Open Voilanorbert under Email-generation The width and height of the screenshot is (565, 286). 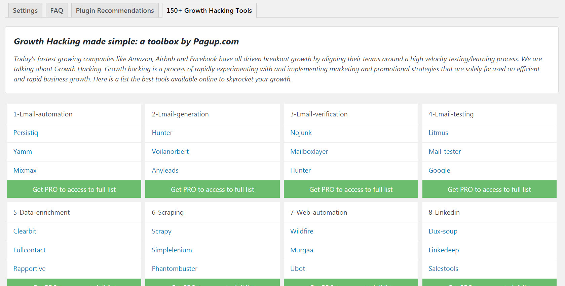(x=170, y=151)
